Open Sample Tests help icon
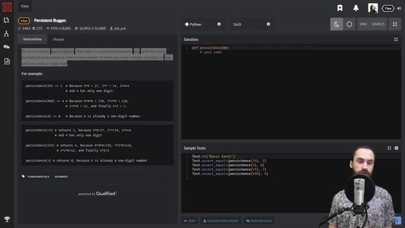 pos(397,148)
